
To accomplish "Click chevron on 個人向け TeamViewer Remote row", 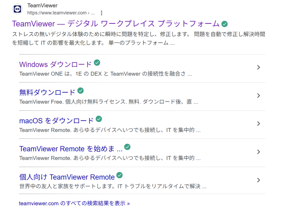I will click(x=258, y=180).
